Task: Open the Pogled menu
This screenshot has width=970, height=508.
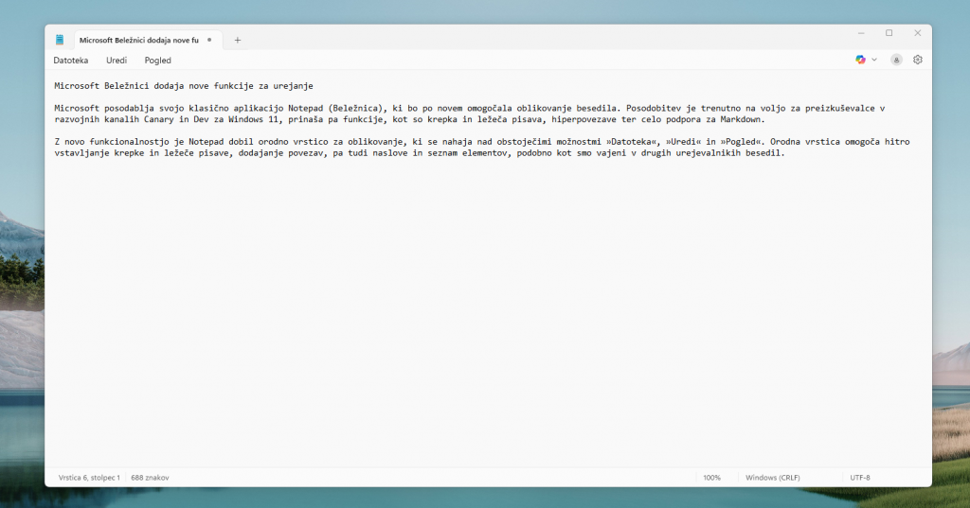Action: (x=158, y=61)
